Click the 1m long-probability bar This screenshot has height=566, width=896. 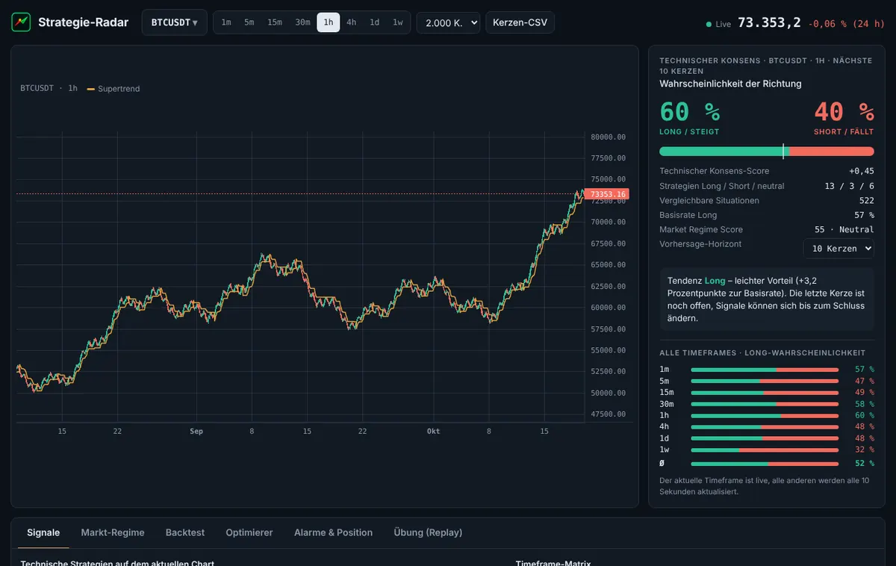click(765, 370)
